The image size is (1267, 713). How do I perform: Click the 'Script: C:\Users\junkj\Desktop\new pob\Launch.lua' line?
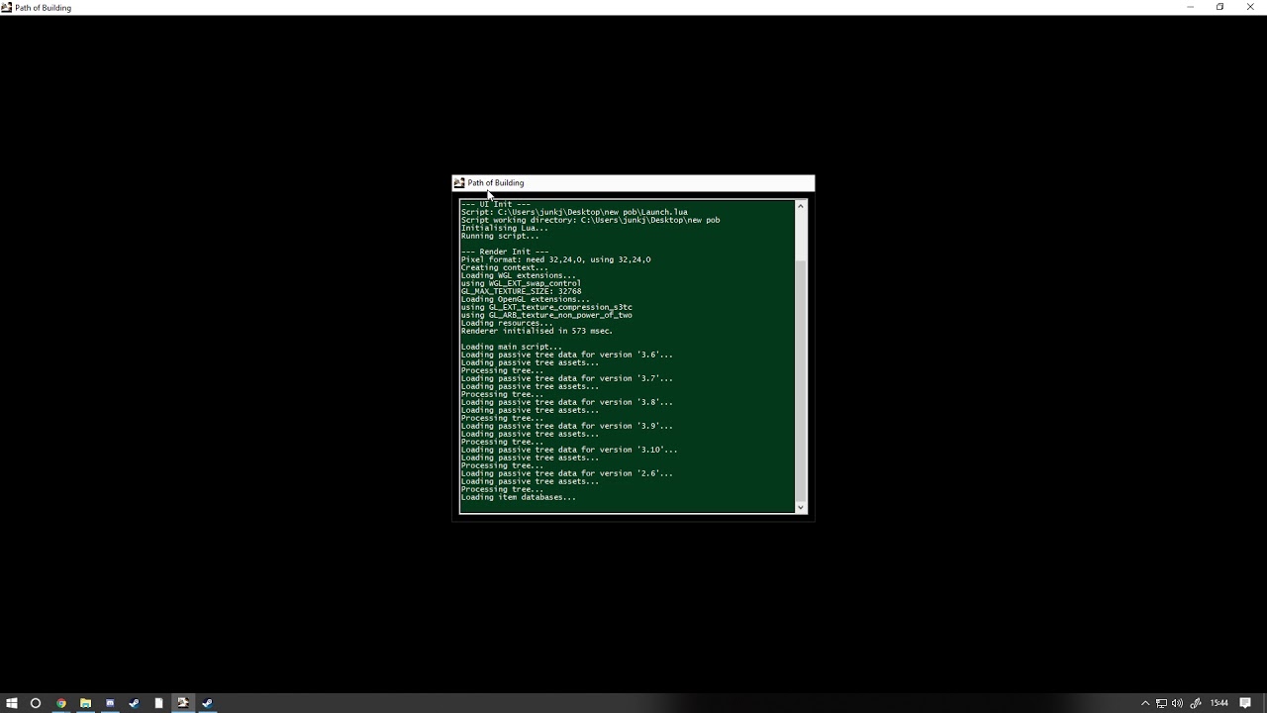coord(574,212)
